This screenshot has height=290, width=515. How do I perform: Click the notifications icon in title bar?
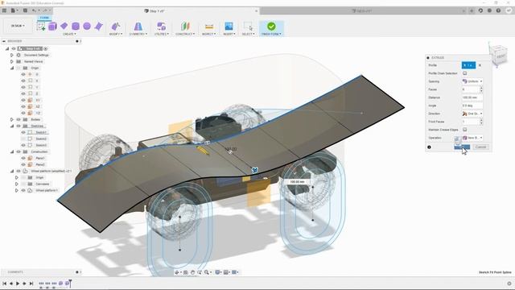(x=489, y=10)
